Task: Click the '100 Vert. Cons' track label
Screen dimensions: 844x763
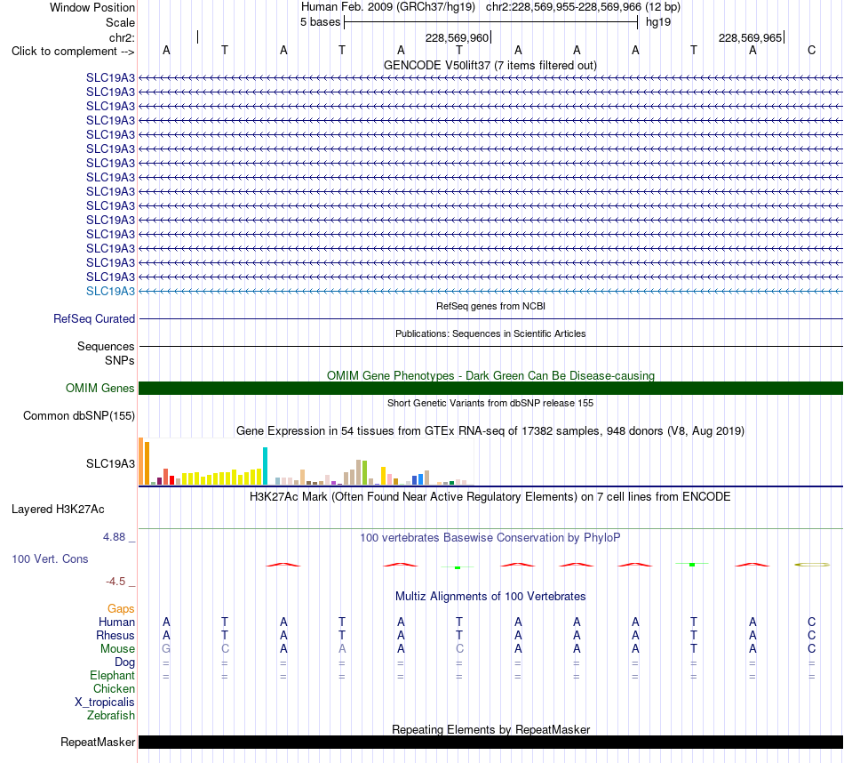Action: point(50,558)
